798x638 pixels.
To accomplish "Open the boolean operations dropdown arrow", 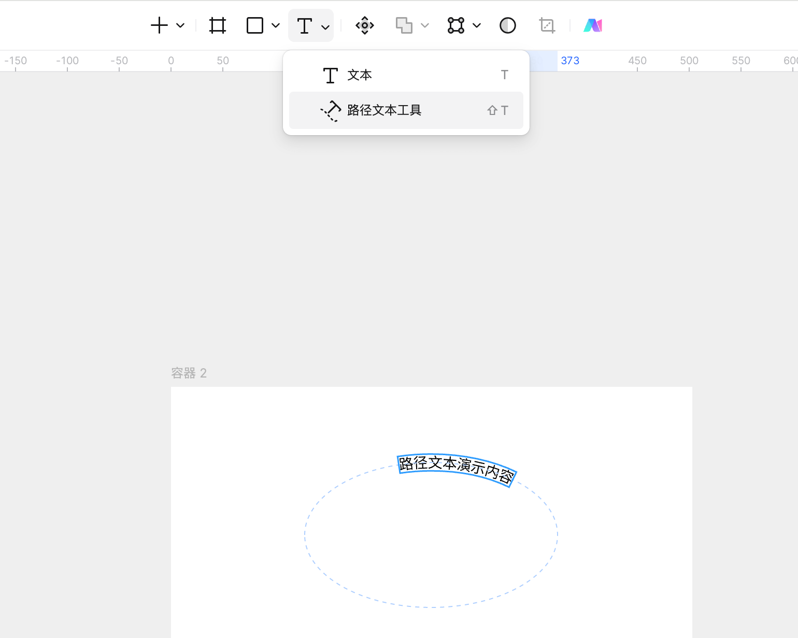I will click(x=425, y=25).
